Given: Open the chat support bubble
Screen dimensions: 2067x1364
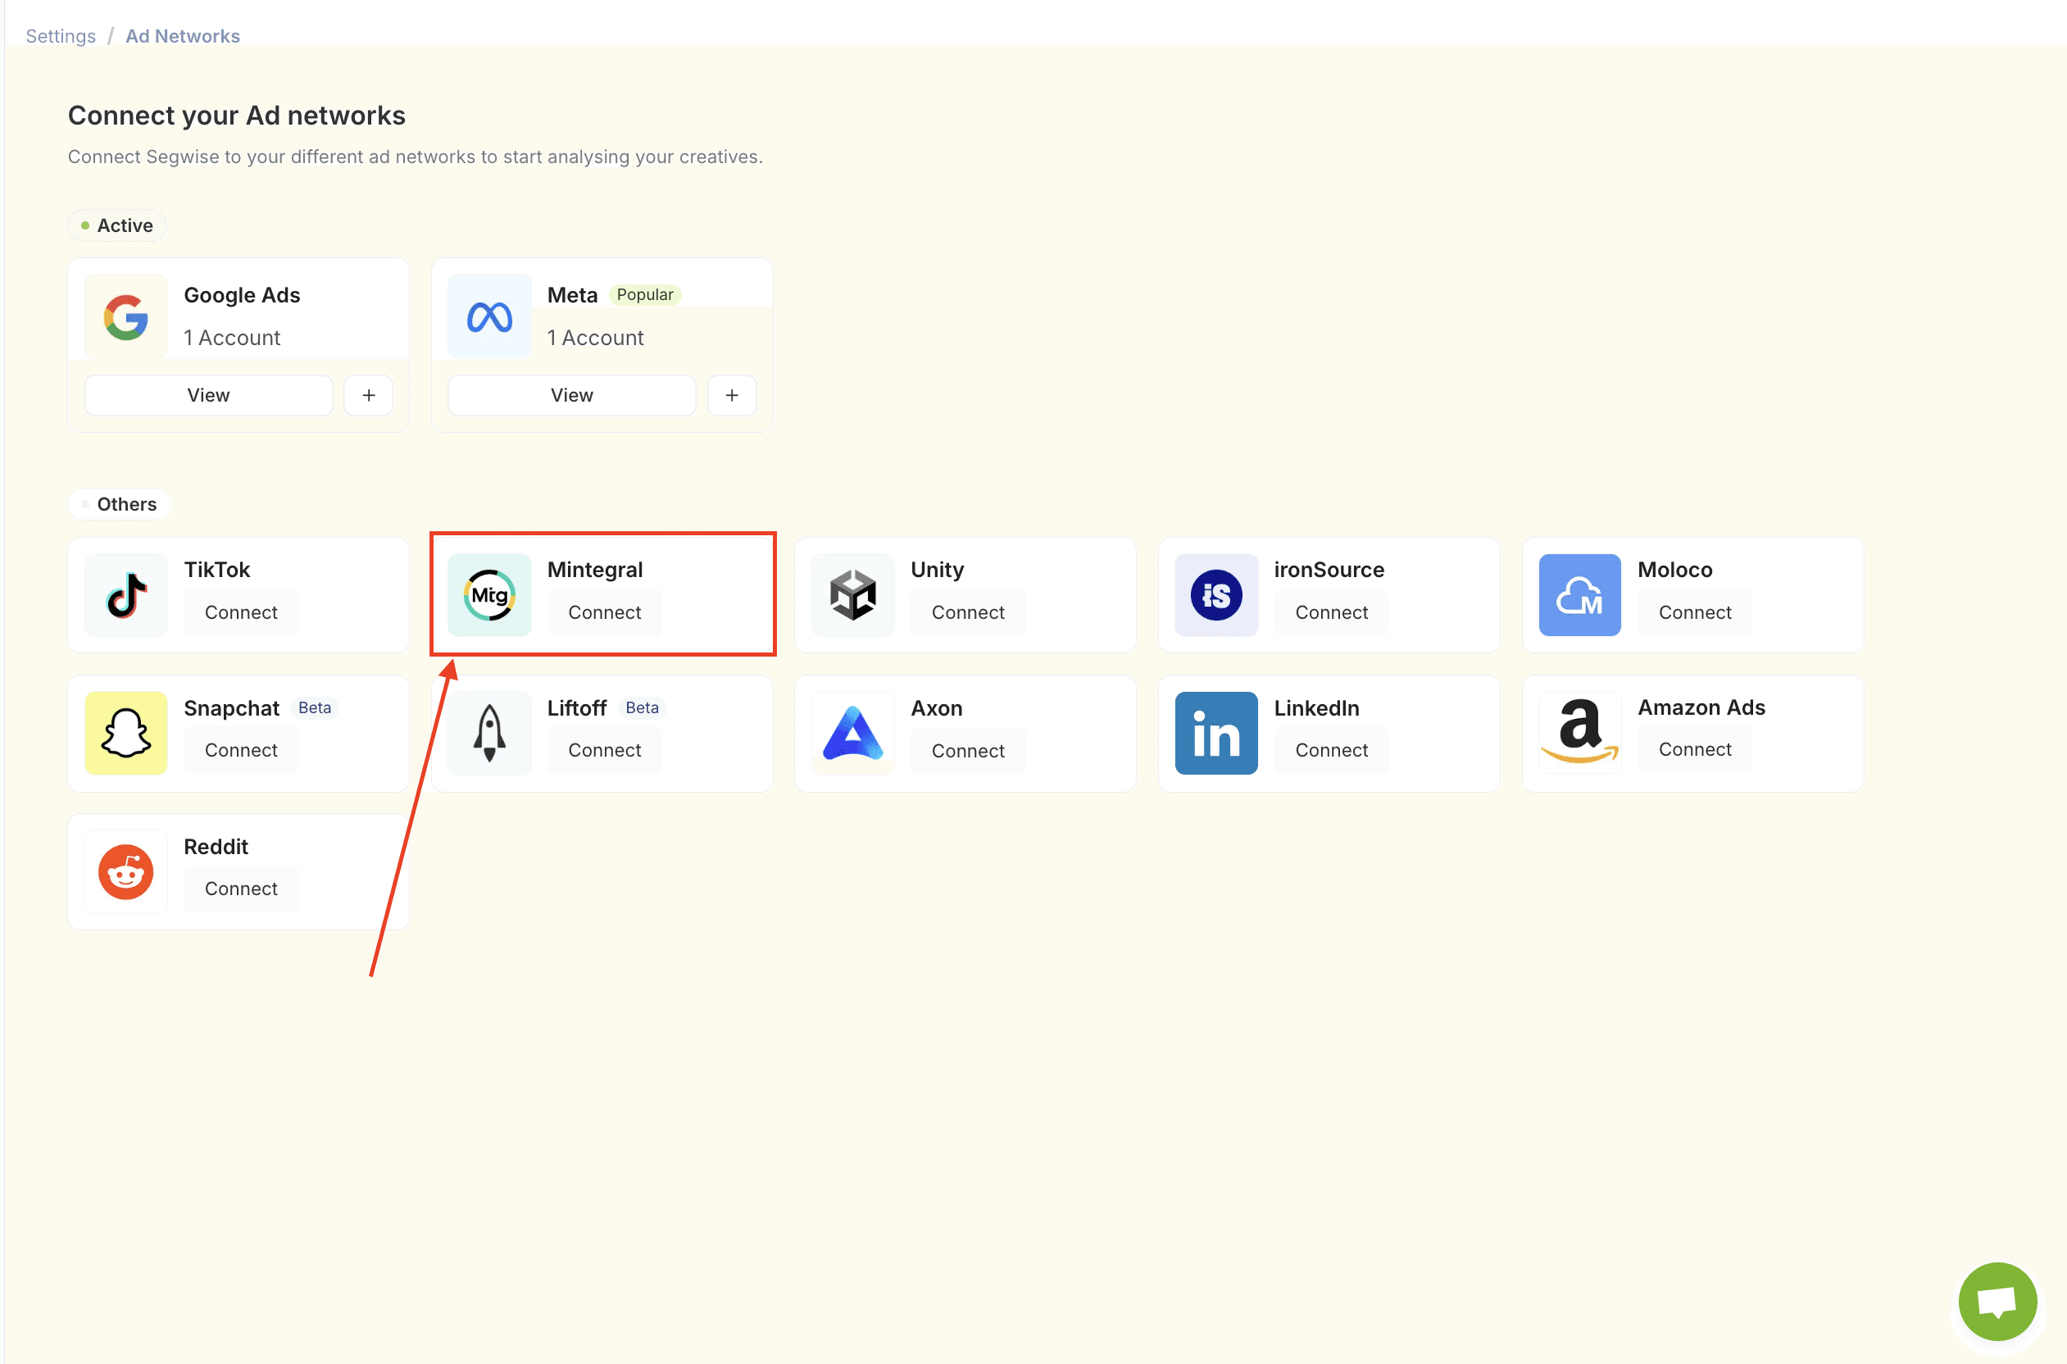Looking at the screenshot, I should click(x=1997, y=1302).
